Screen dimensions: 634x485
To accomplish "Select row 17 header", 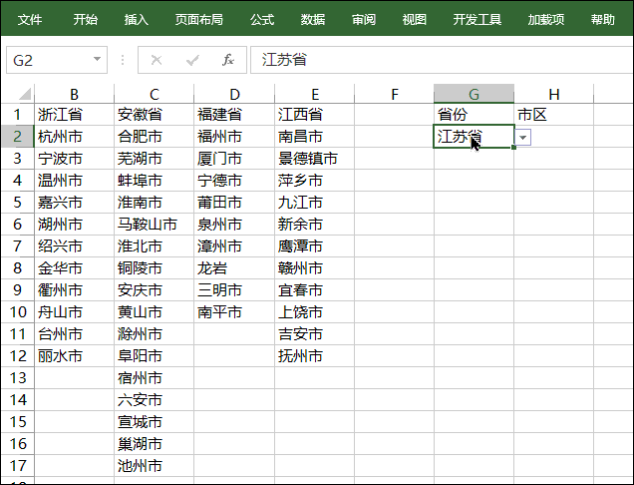I will pos(17,466).
